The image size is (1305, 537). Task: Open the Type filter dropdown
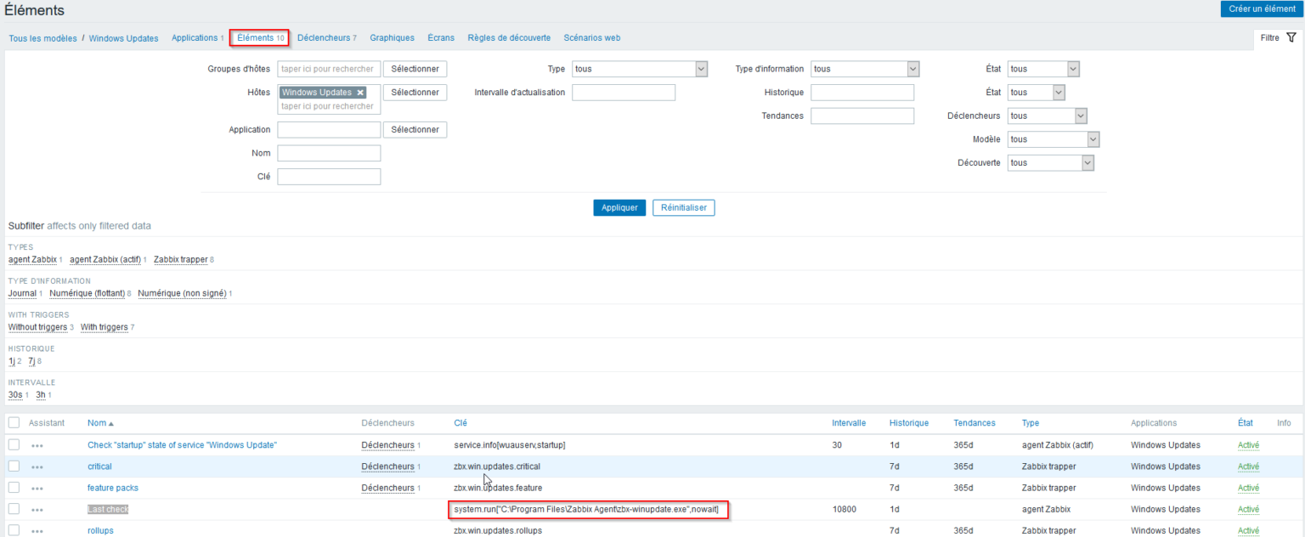point(639,69)
